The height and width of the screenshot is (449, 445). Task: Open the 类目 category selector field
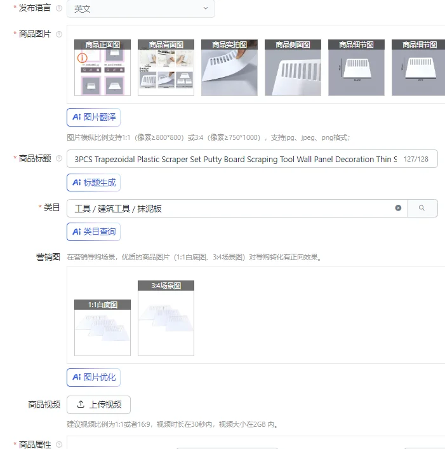237,208
